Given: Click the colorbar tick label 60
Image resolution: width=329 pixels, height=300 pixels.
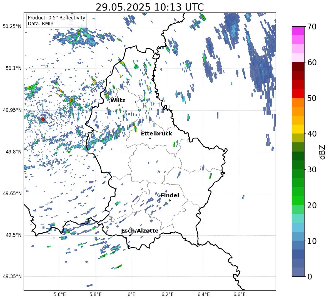Looking at the screenshot, I should pyautogui.click(x=312, y=62).
